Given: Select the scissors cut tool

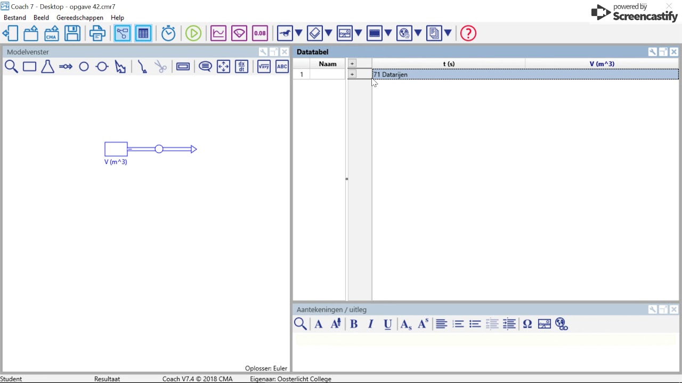Looking at the screenshot, I should pyautogui.click(x=160, y=67).
